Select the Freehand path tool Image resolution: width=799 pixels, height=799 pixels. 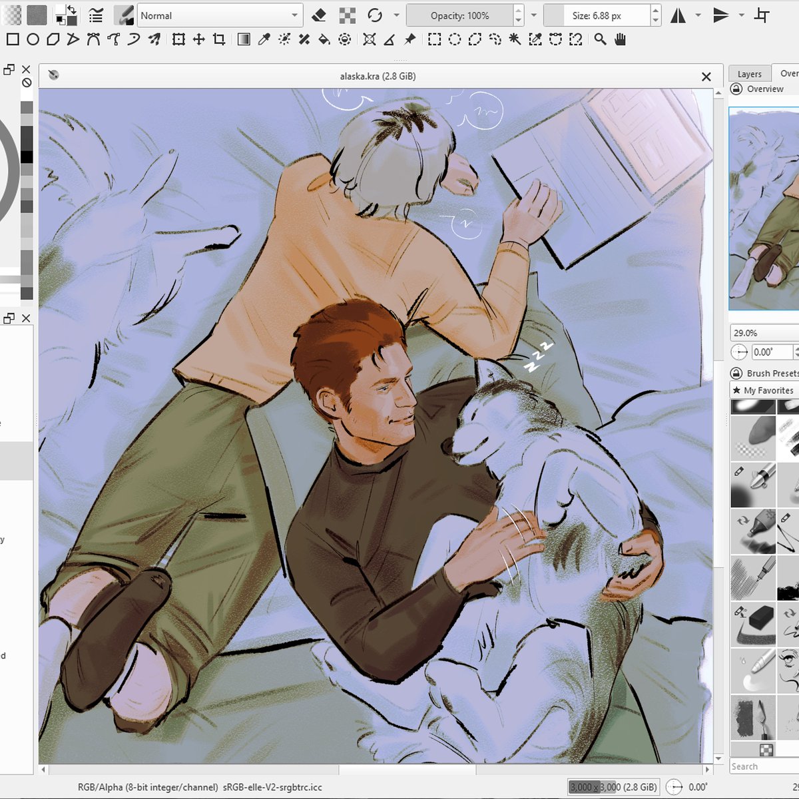114,40
